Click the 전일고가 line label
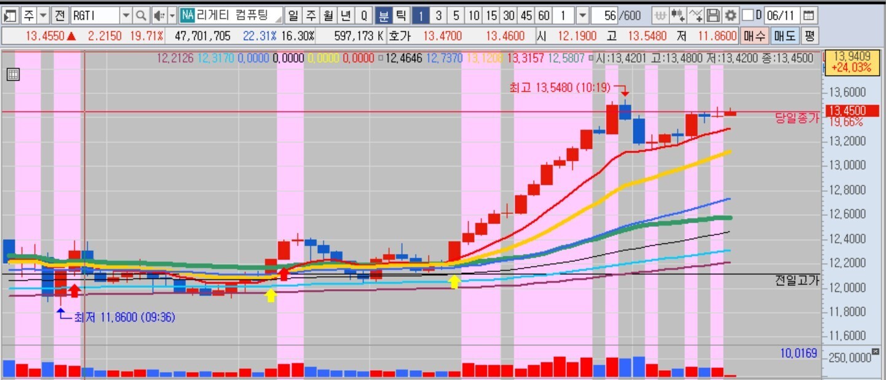Viewport: 886px width, 380px height. coord(797,280)
